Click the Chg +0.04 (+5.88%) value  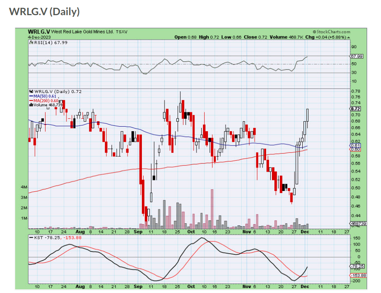click(326, 37)
